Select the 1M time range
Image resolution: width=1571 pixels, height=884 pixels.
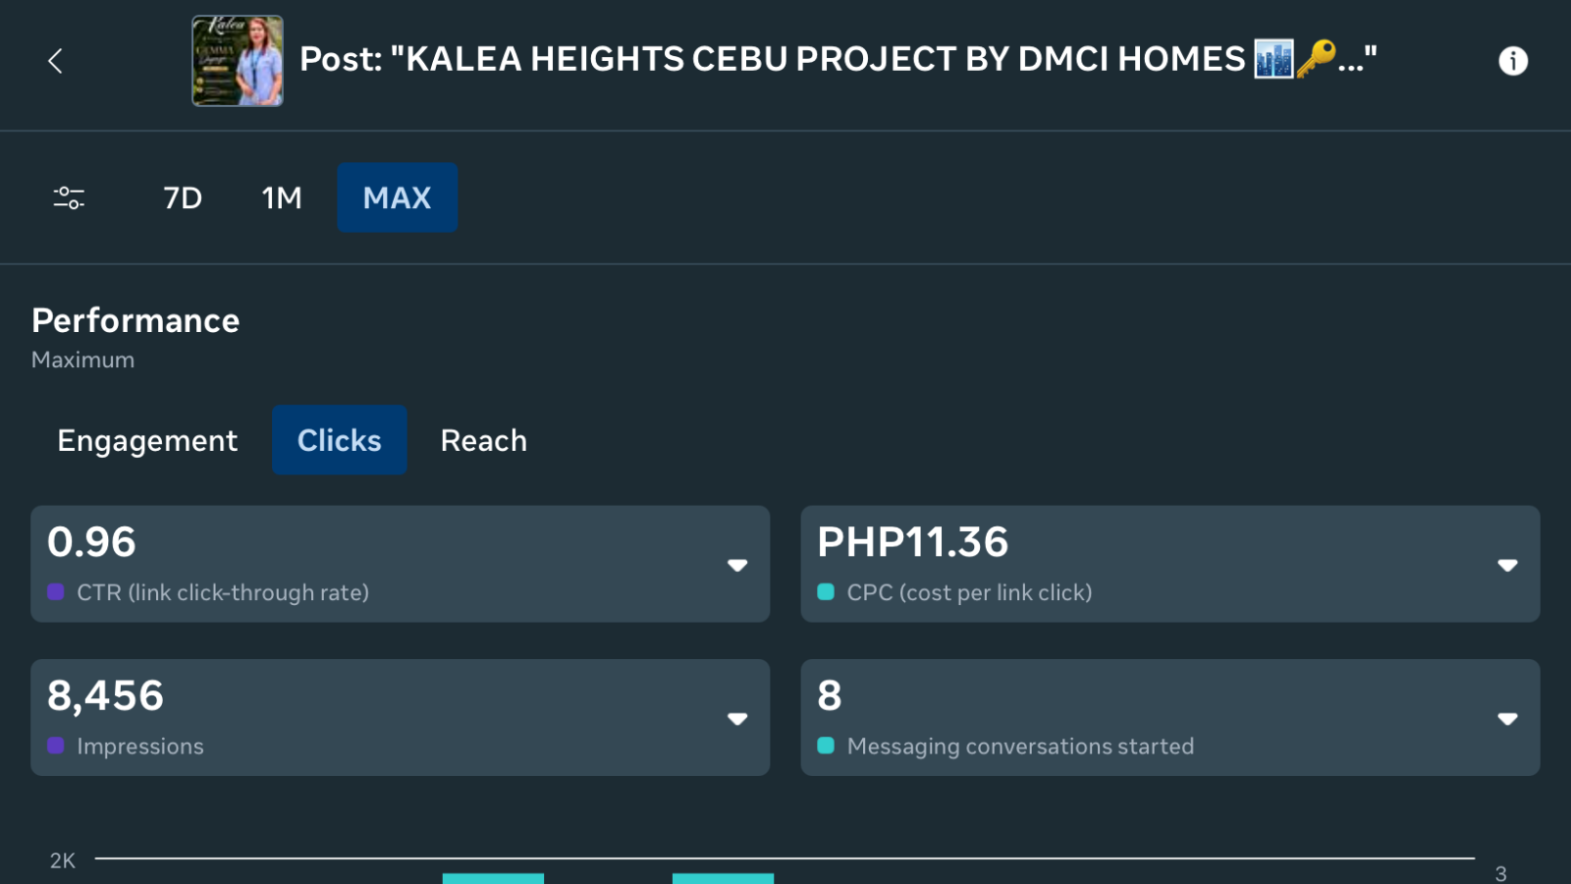point(282,197)
